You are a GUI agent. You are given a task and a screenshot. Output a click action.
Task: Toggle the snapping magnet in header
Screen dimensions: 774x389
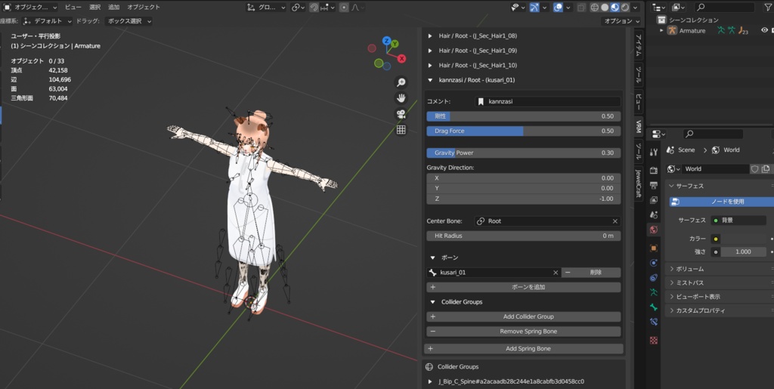point(314,8)
